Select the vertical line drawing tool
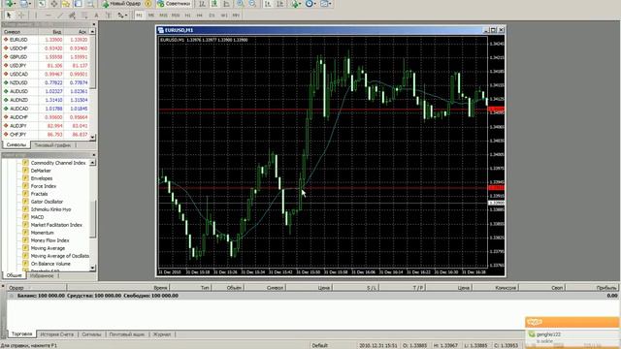This screenshot has height=349, width=621. click(x=36, y=16)
